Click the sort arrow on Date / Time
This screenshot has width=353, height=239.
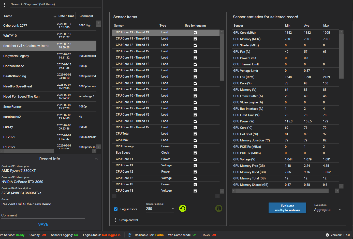click(55, 16)
